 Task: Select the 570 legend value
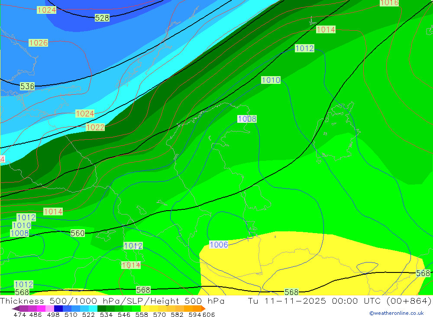(x=159, y=314)
